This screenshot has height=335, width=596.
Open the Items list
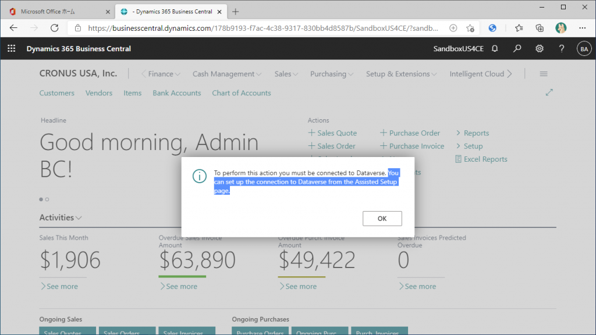132,93
